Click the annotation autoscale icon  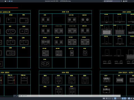click(131, 98)
